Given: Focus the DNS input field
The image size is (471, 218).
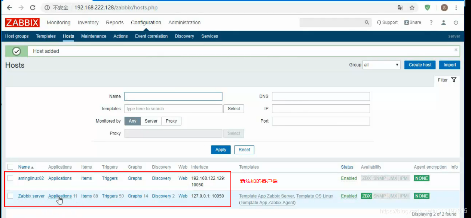Looking at the screenshot, I should [x=321, y=96].
